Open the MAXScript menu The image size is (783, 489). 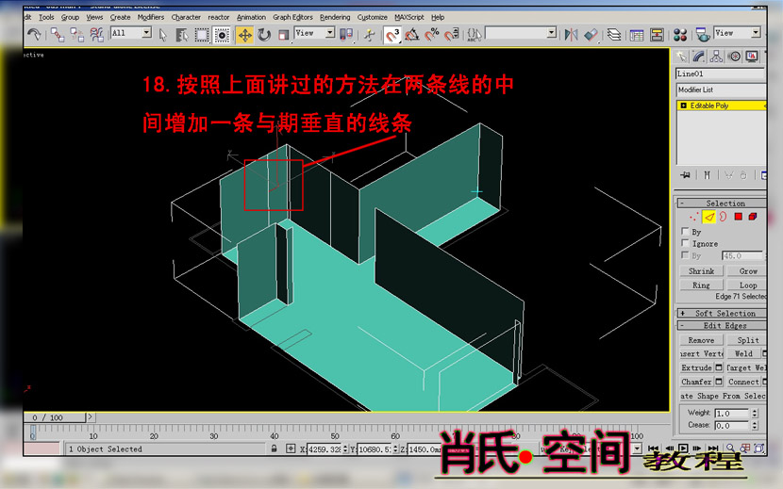pyautogui.click(x=409, y=17)
